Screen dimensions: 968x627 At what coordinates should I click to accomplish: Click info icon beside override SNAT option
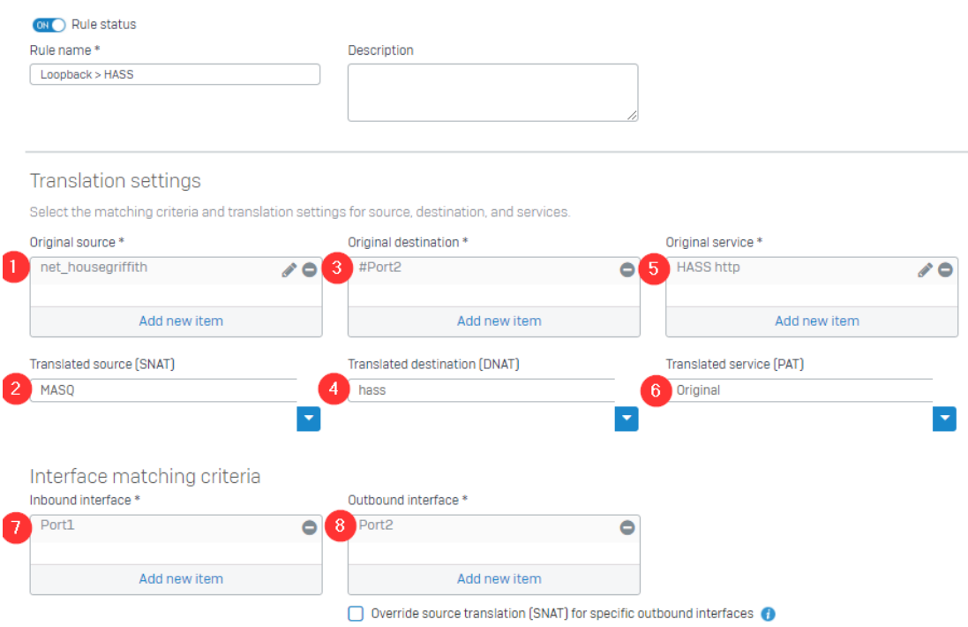768,614
